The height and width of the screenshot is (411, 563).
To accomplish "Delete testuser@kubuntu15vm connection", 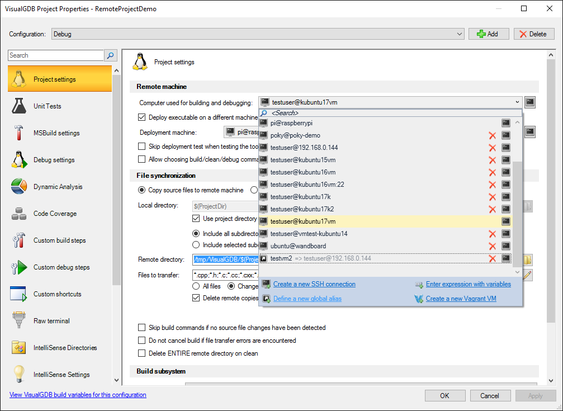I will click(492, 160).
